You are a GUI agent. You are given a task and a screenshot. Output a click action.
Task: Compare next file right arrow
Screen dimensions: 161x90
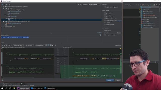click(x=12, y=45)
